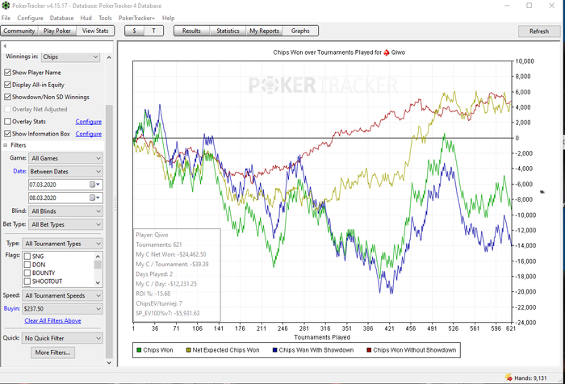Click Configure link next to Overlay Stats
Screen dimensions: 565x384
pyautogui.click(x=88, y=122)
